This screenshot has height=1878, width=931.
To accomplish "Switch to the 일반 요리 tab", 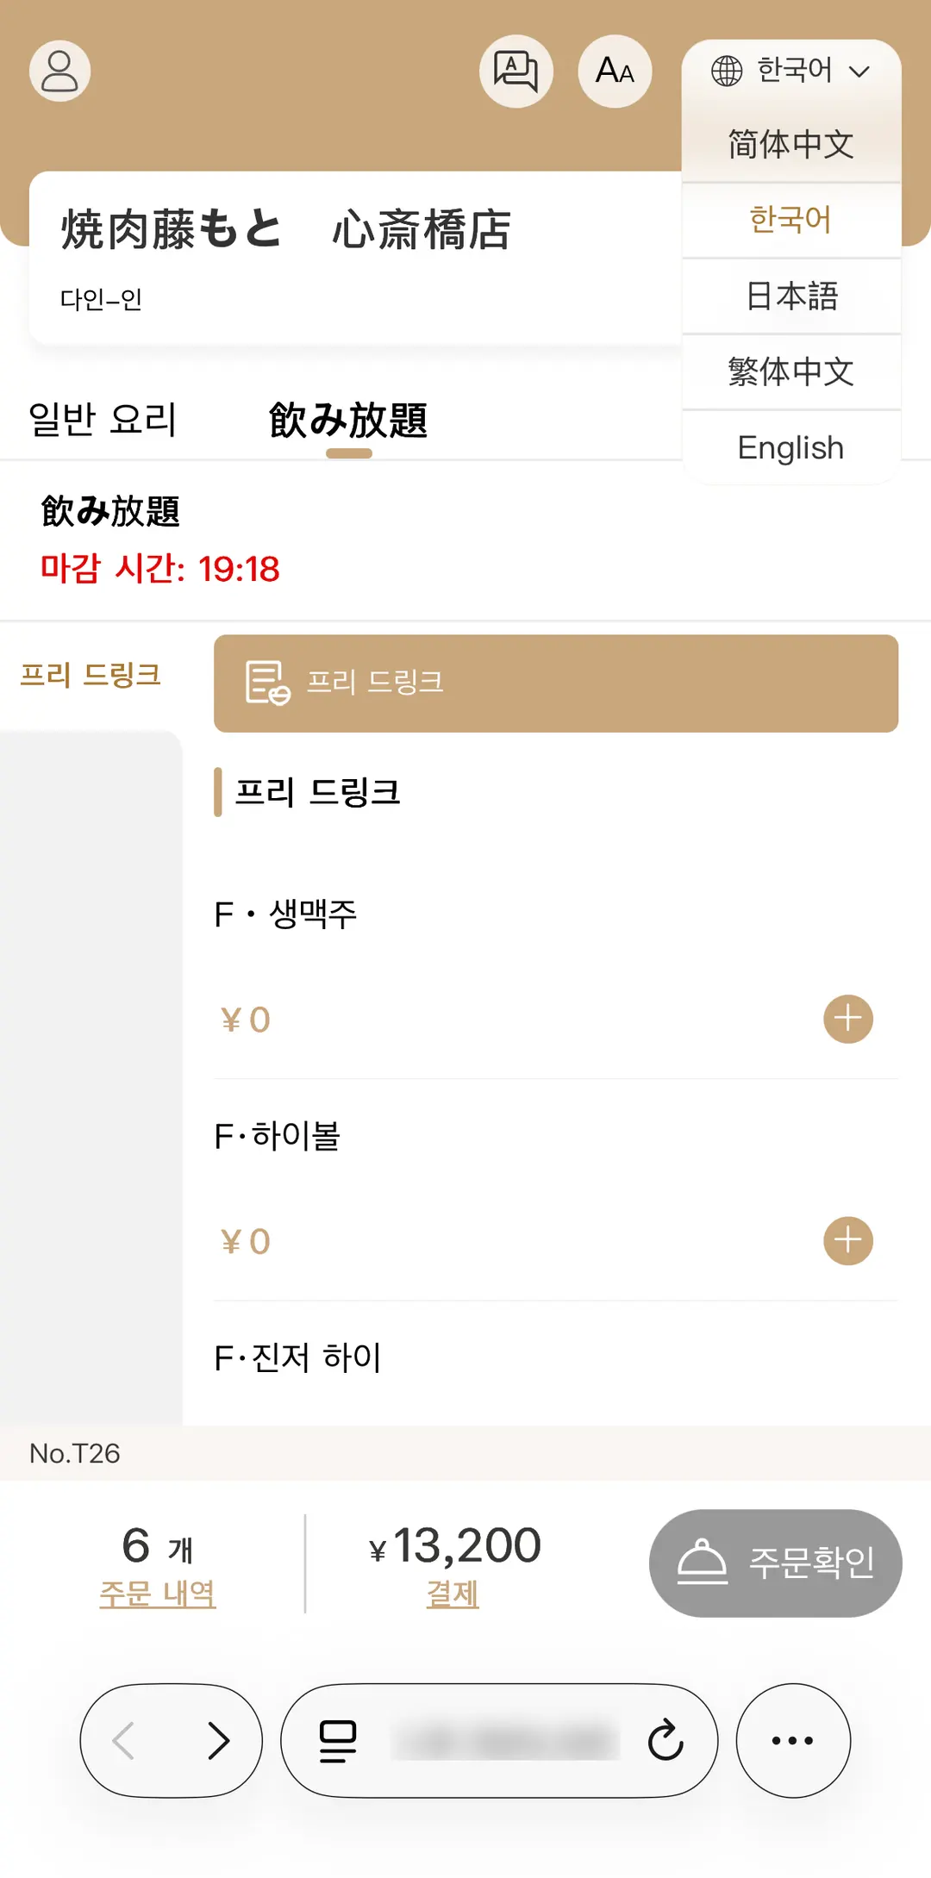I will [x=103, y=420].
